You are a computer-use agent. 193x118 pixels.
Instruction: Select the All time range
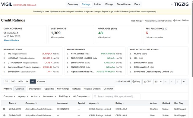click(33, 82)
